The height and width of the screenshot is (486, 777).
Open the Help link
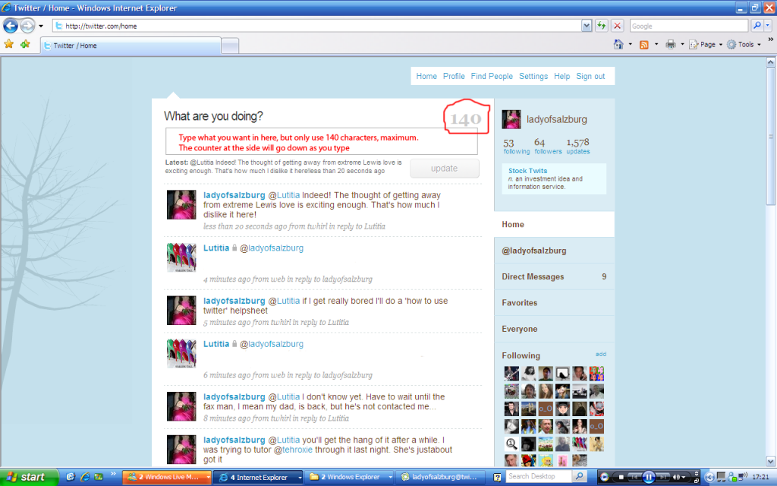(x=562, y=77)
